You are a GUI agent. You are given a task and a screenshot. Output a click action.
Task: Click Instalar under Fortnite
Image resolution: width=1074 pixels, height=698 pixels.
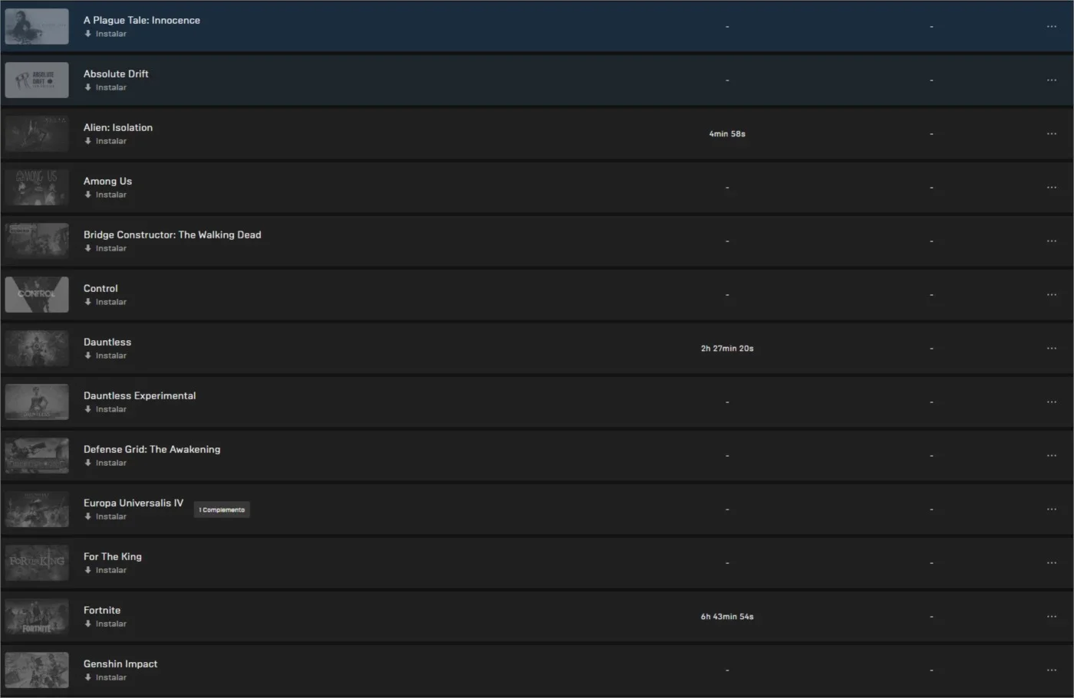tap(106, 624)
